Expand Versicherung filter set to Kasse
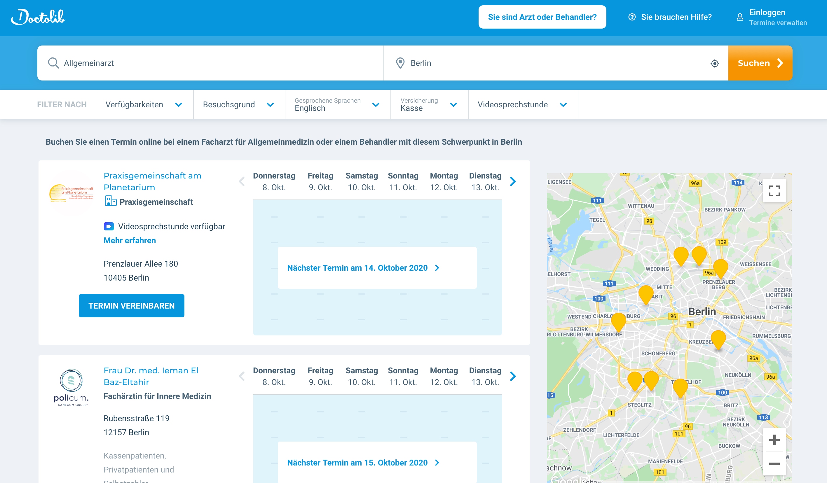This screenshot has width=827, height=483. (429, 105)
